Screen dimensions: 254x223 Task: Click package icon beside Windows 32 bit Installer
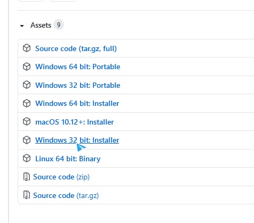click(27, 140)
